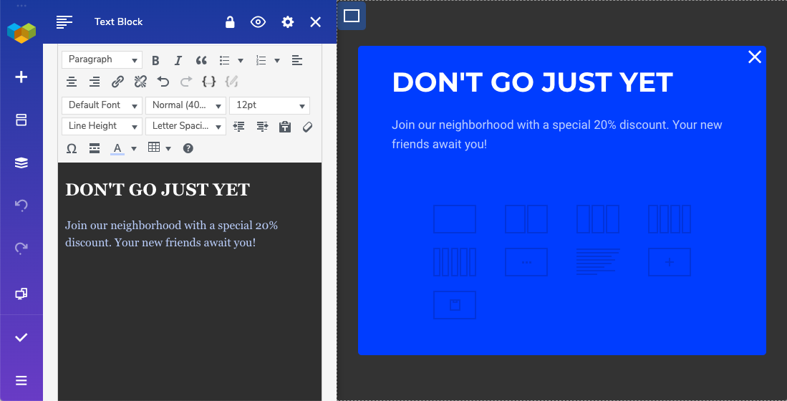Expand the Default Font dropdown
Viewport: 787px width, 401px height.
click(102, 105)
